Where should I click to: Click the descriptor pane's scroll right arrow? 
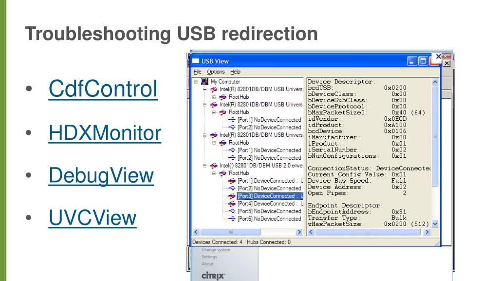pyautogui.click(x=427, y=232)
